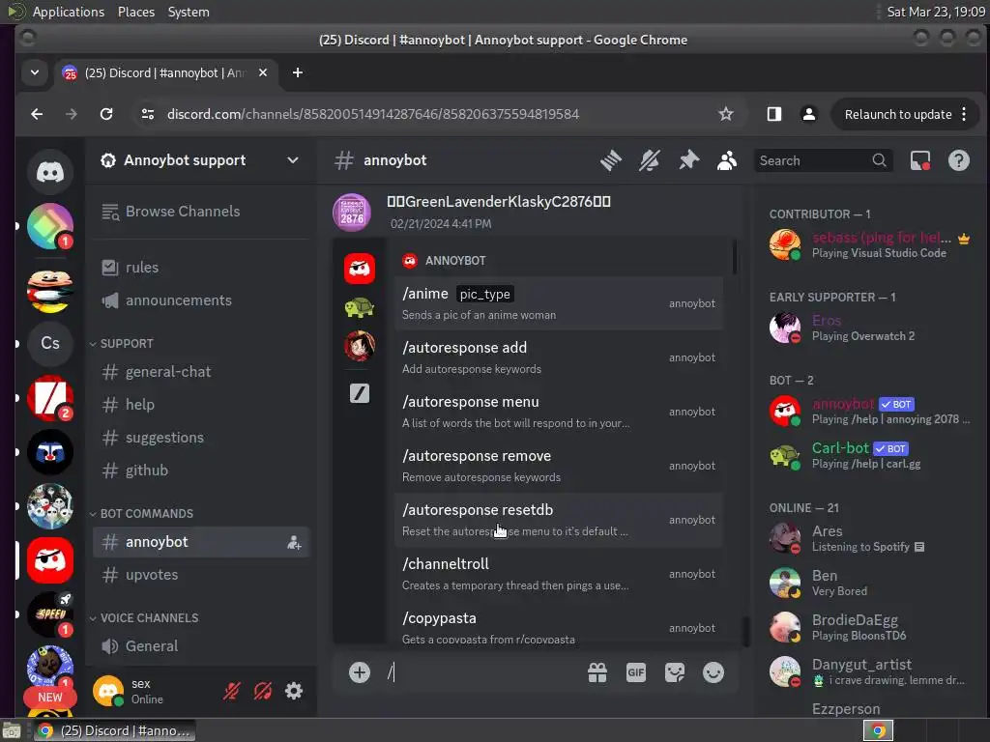Select the /channeltroll command

point(559,574)
